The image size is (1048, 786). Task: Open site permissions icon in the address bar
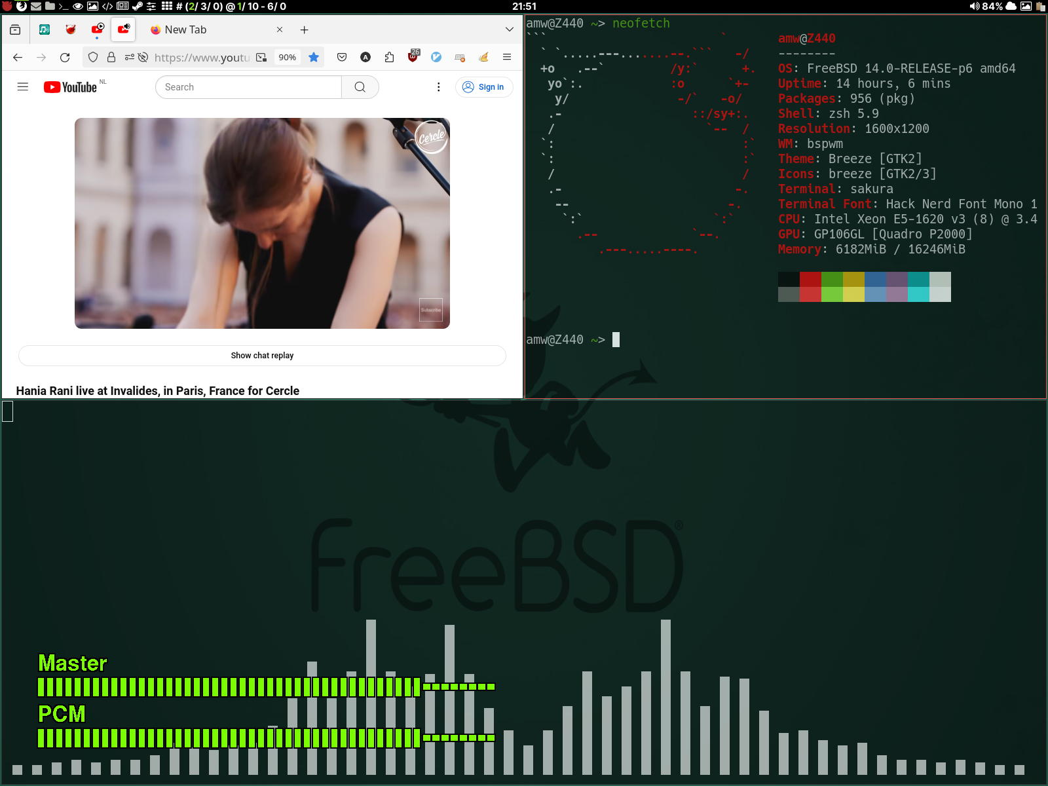point(129,58)
